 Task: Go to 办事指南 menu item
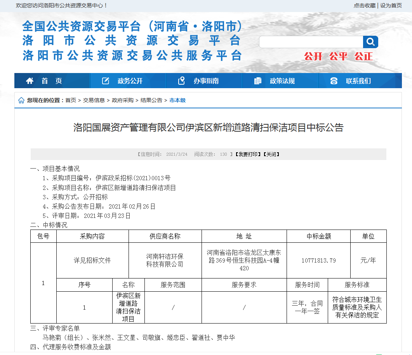click(x=206, y=81)
